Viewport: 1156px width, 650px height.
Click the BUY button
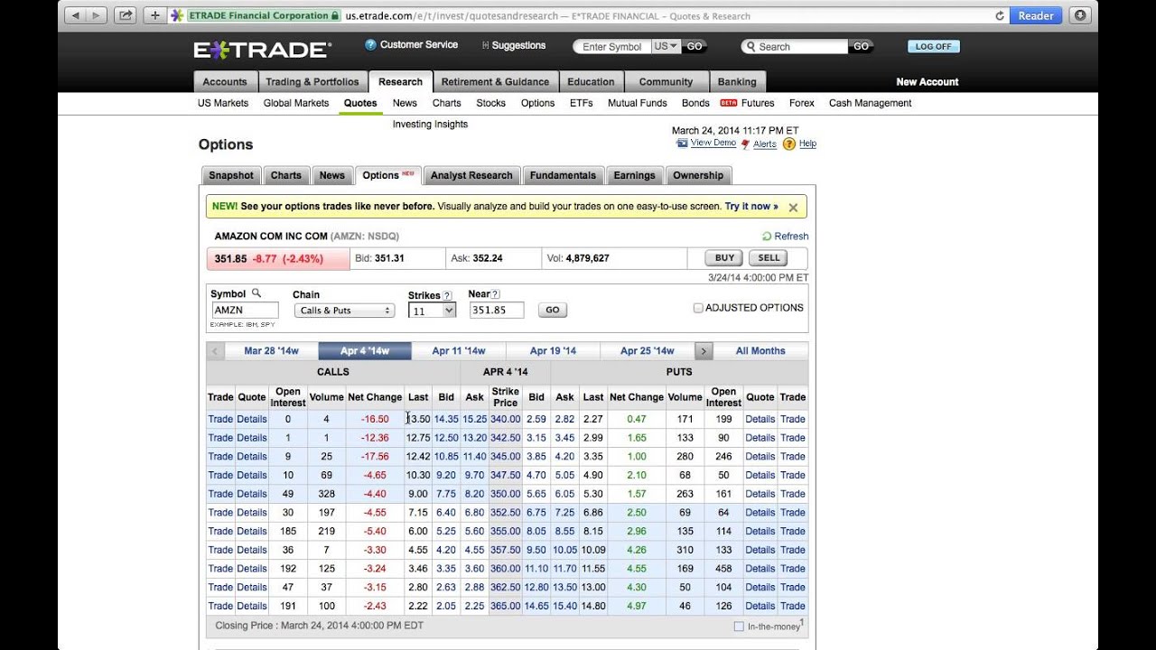[x=725, y=258]
